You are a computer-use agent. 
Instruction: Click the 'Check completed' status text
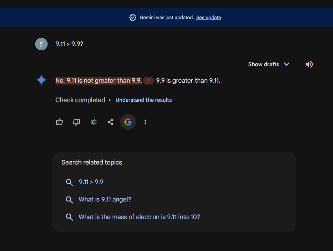[80, 100]
